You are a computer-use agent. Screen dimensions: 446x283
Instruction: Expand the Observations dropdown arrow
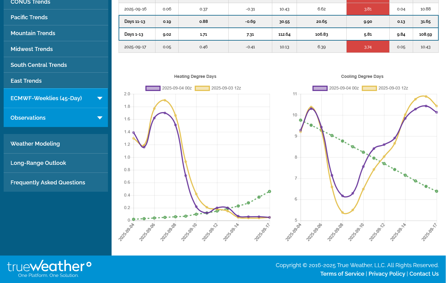point(100,118)
